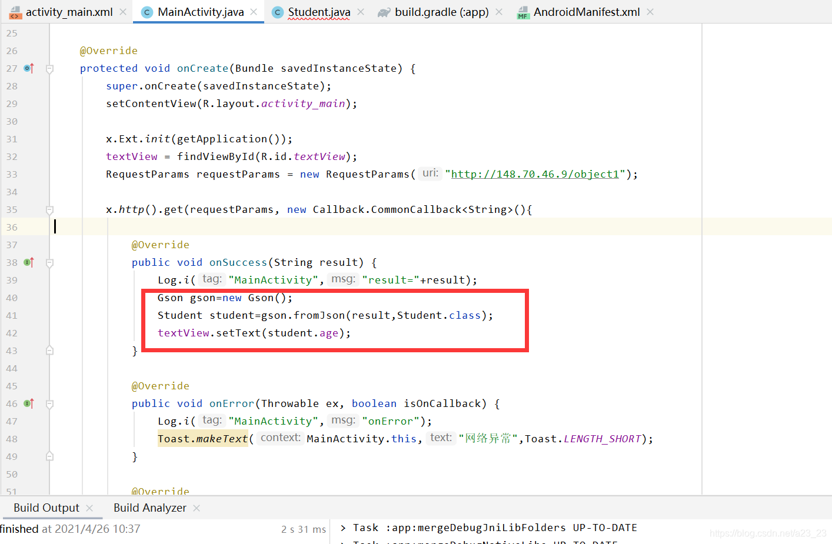Click the highlighted Toast.makeText call

(x=203, y=439)
